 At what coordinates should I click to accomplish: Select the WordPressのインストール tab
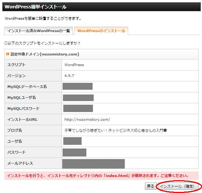[x=101, y=31]
